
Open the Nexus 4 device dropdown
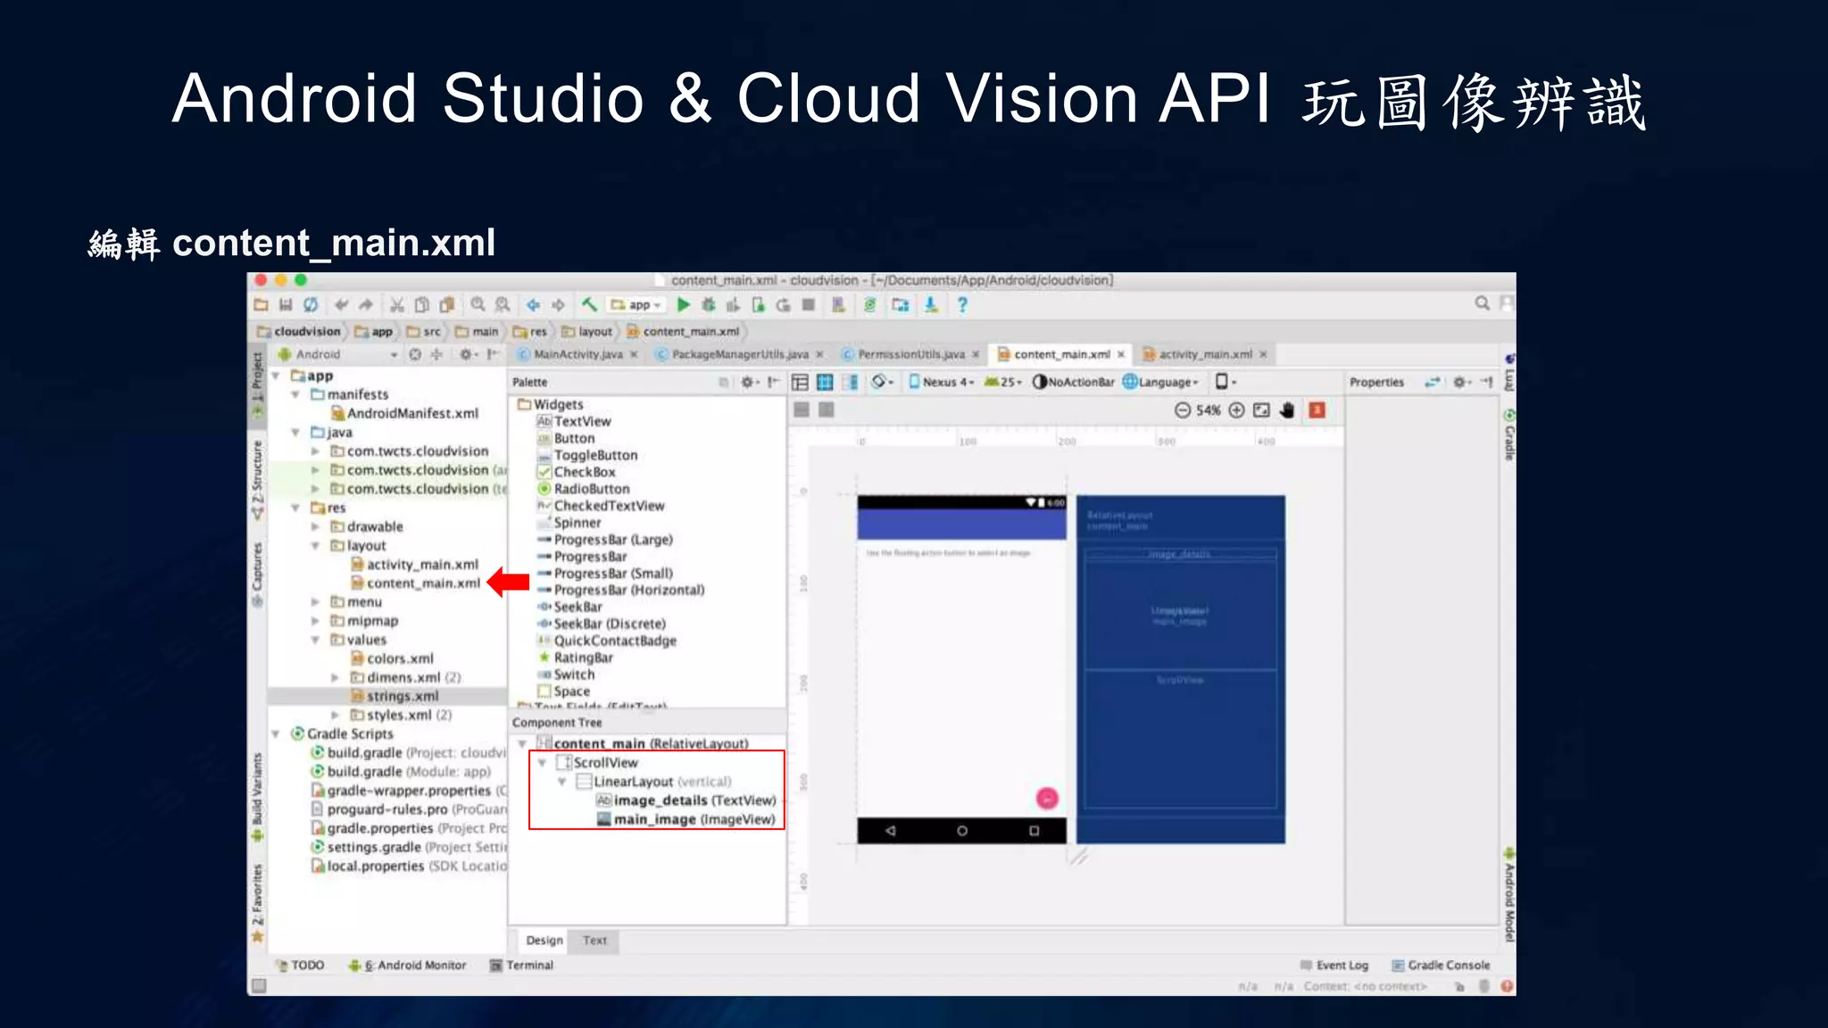pyautogui.click(x=941, y=382)
